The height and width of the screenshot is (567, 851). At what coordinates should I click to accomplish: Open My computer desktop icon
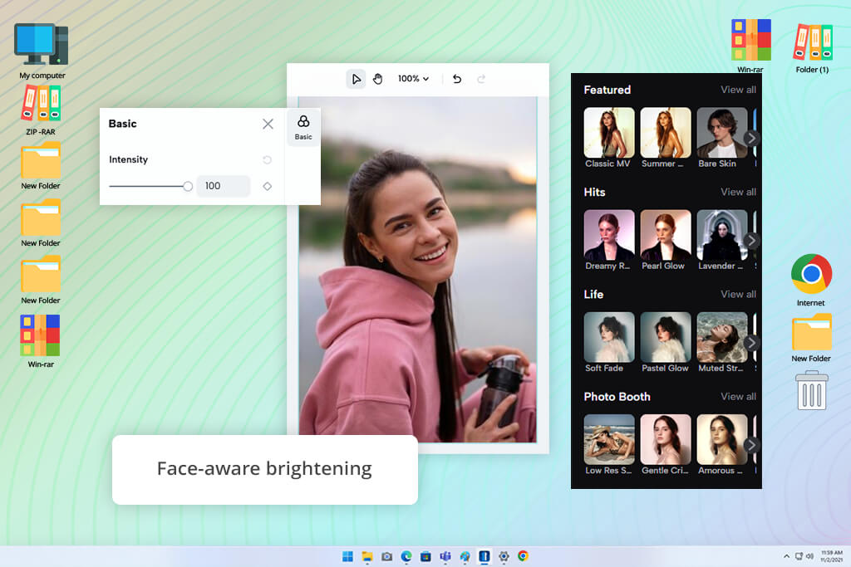pos(42,51)
